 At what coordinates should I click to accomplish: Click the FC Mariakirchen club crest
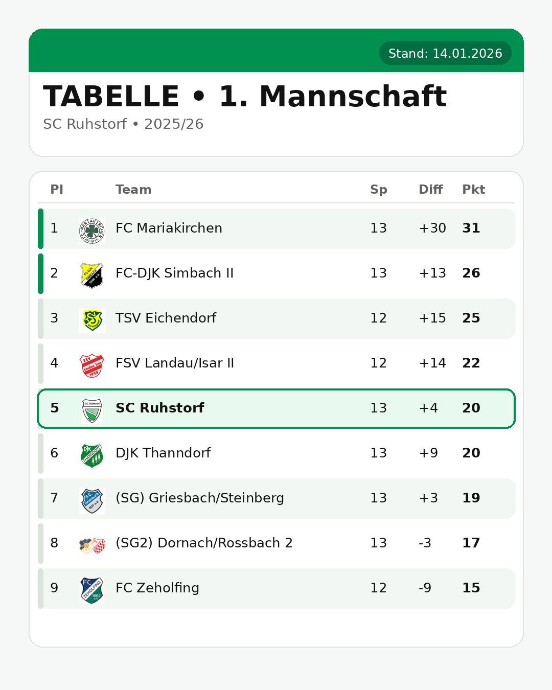(92, 231)
